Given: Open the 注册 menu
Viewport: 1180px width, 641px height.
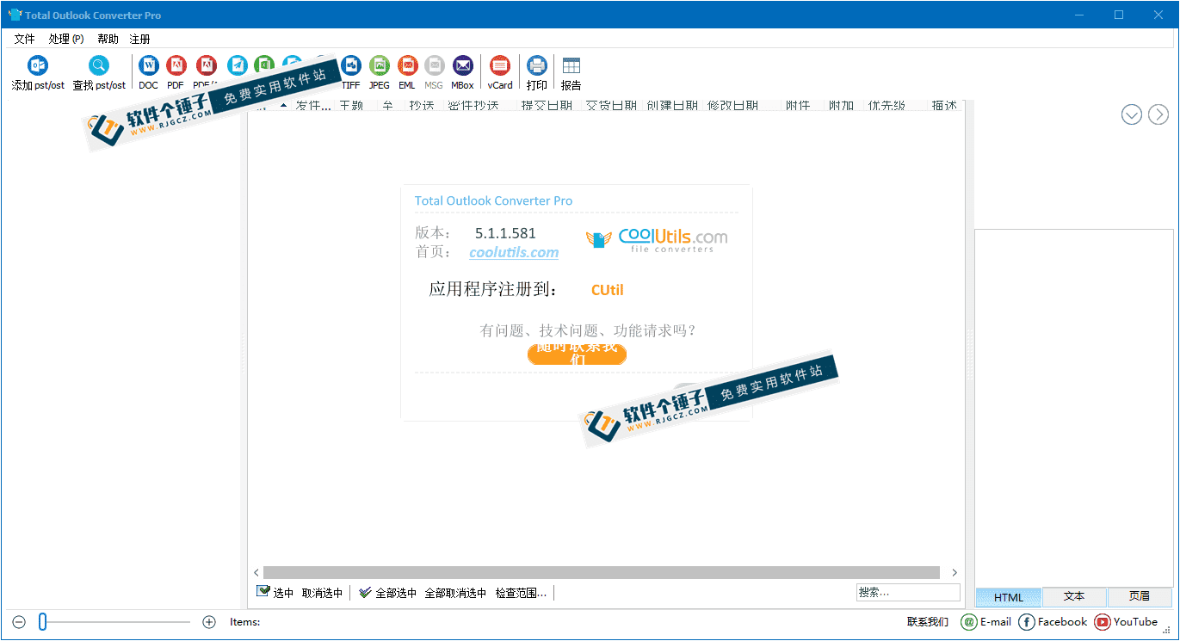Looking at the screenshot, I should [140, 39].
